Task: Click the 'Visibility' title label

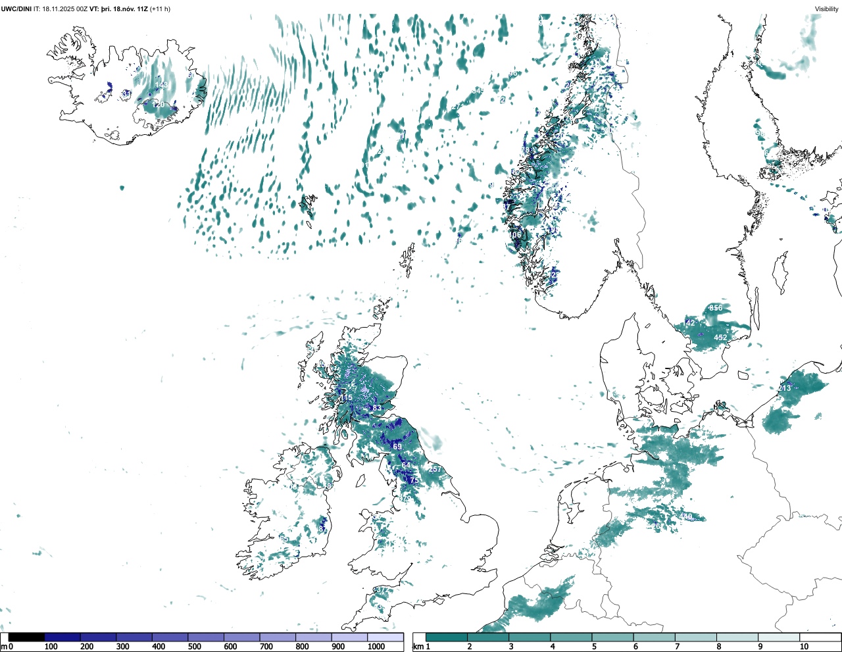Action: 826,9
